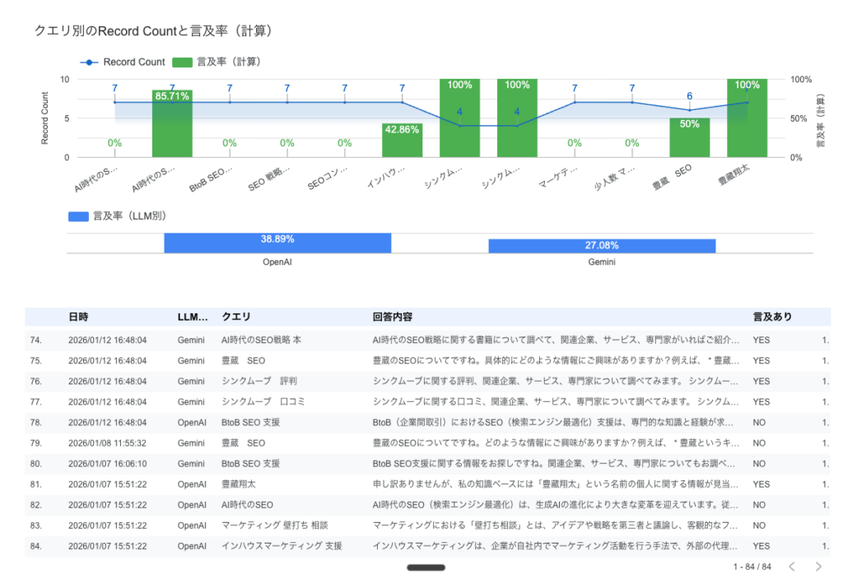Sort table by LLM column header
Image resolution: width=843 pixels, height=579 pixels.
point(193,317)
